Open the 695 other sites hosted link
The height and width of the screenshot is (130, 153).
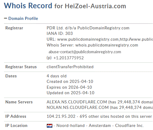(x=116, y=116)
